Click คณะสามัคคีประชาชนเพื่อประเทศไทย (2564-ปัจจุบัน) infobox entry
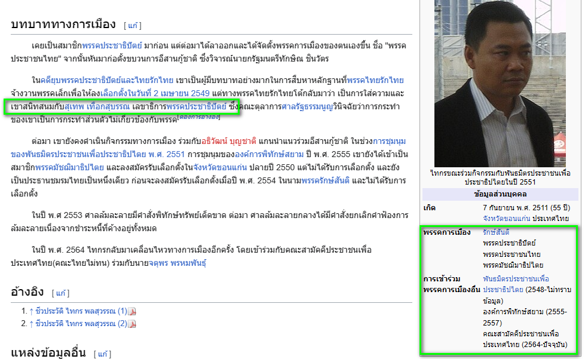The width and height of the screenshot is (585, 359). tap(525, 339)
